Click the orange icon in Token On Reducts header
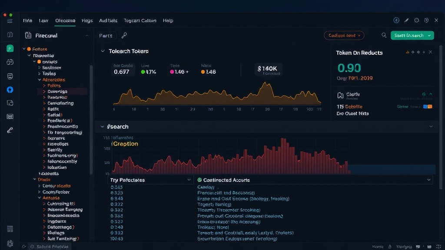This screenshot has height=250, width=445. coord(408,52)
